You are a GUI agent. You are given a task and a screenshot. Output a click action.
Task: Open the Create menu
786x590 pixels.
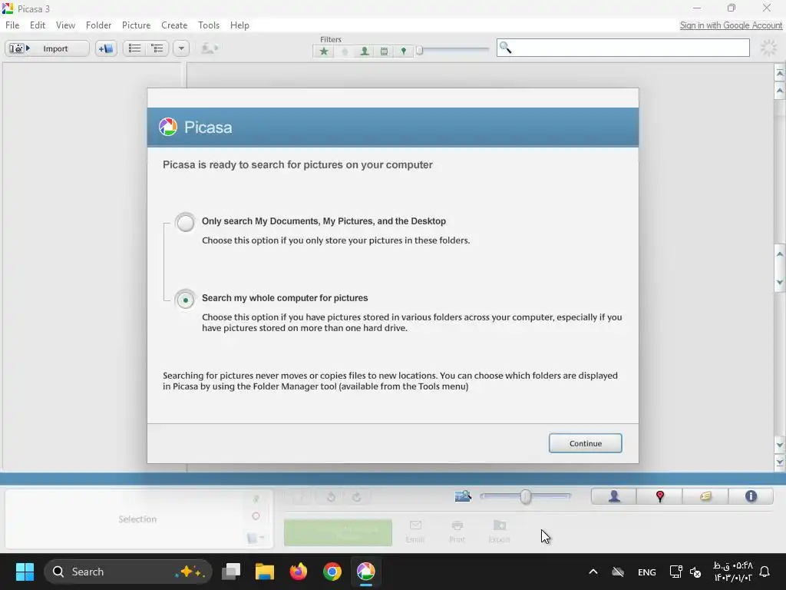[x=174, y=25]
